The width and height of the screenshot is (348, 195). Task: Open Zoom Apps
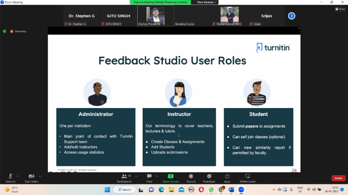coord(227,178)
